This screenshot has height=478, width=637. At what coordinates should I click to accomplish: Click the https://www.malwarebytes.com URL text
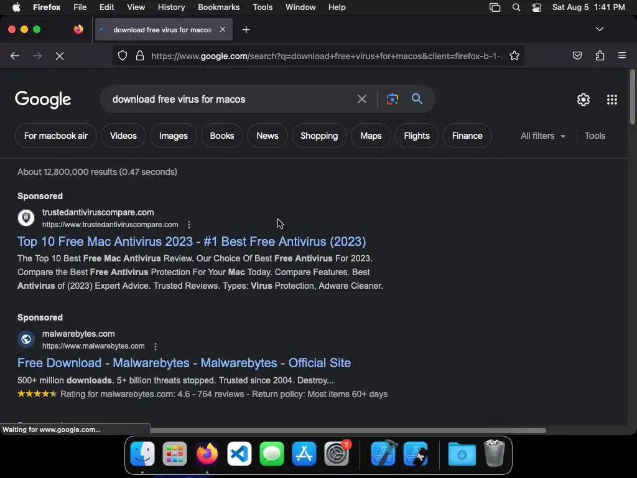coord(93,346)
